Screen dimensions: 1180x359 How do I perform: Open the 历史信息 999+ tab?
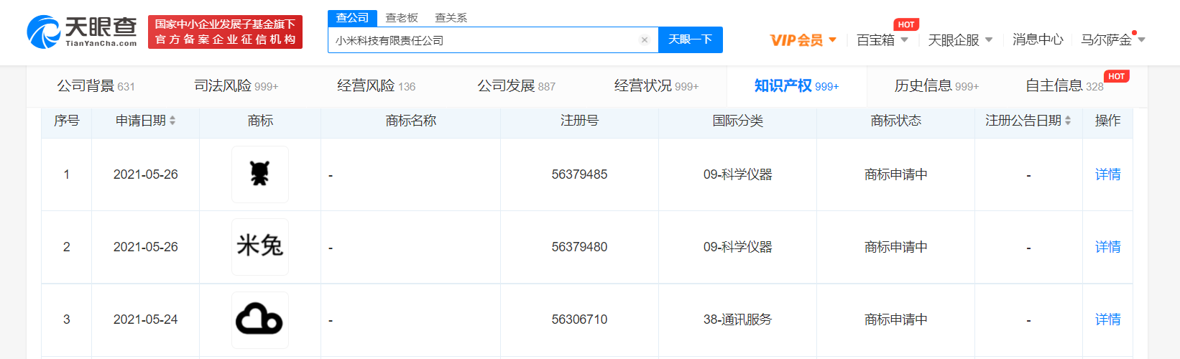tap(936, 86)
